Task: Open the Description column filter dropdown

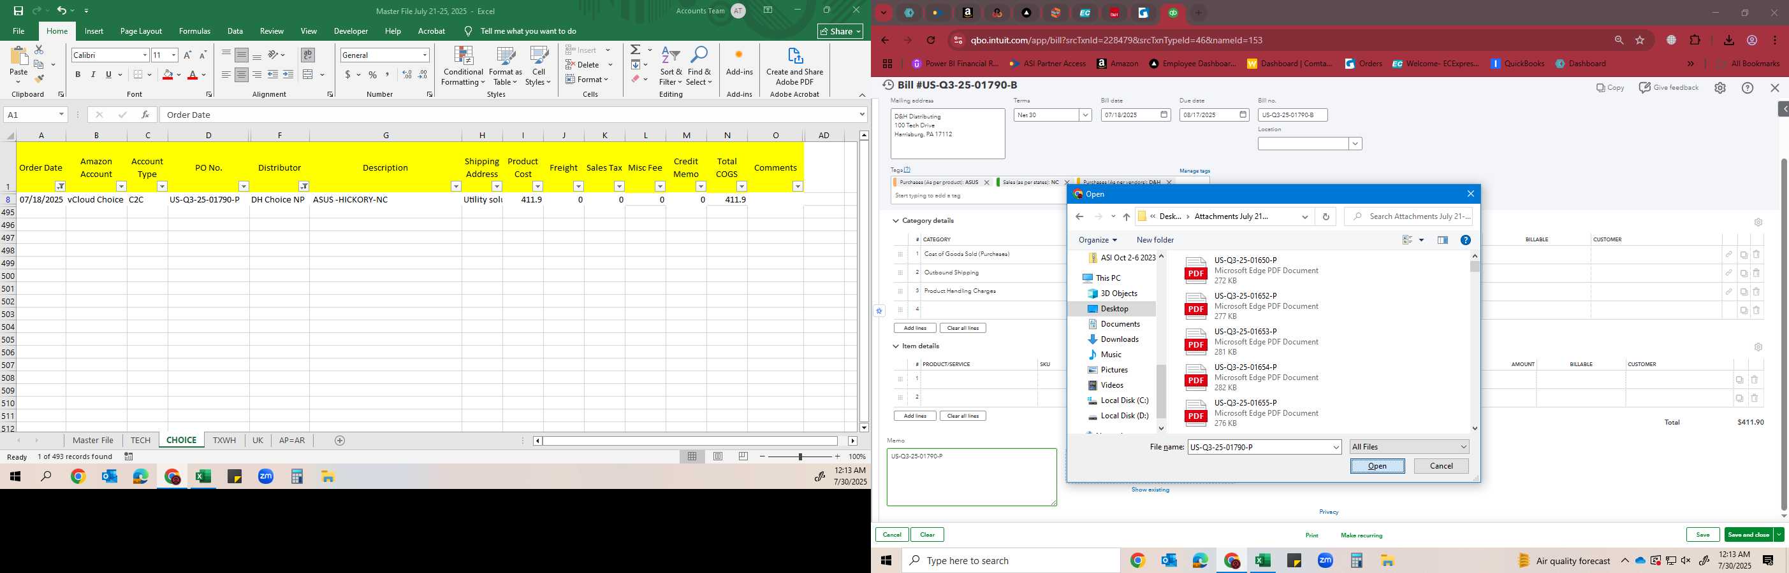Action: (456, 186)
